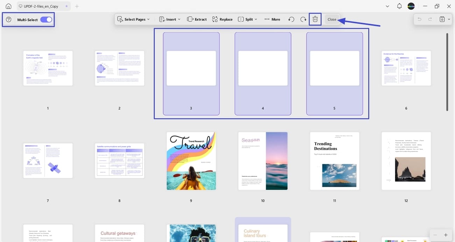Switch to the UPDF-2-files_en_Copy tab
This screenshot has height=242, width=455.
[40, 6]
